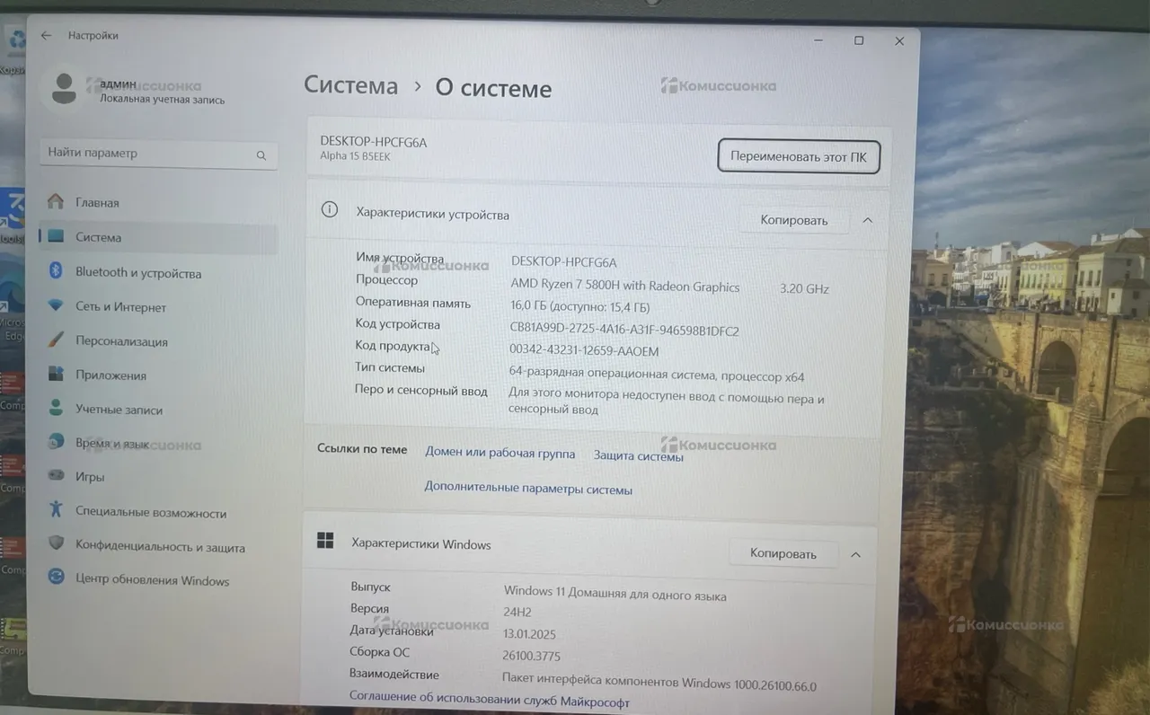Click the Windows logo by Характеристики Windows
The image size is (1150, 715).
click(x=325, y=541)
